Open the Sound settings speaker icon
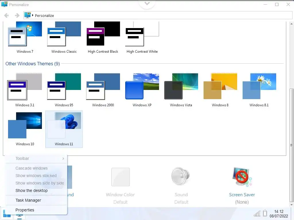 [181, 176]
